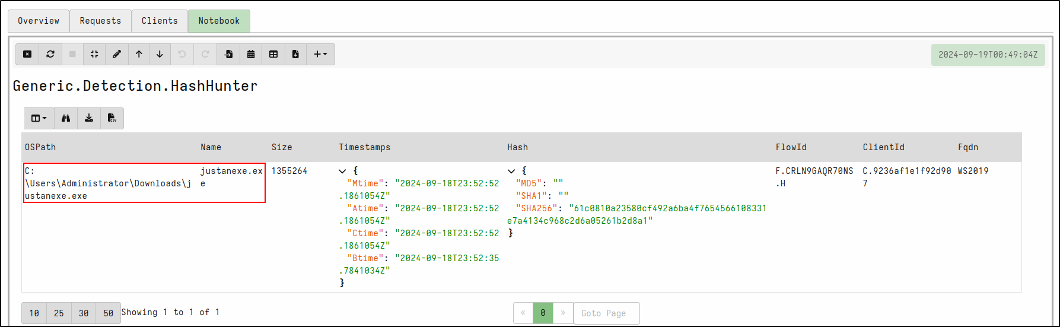The image size is (1060, 327).
Task: Click the 2024-09-19T00:49:04Z timestamp badge
Action: (x=988, y=55)
